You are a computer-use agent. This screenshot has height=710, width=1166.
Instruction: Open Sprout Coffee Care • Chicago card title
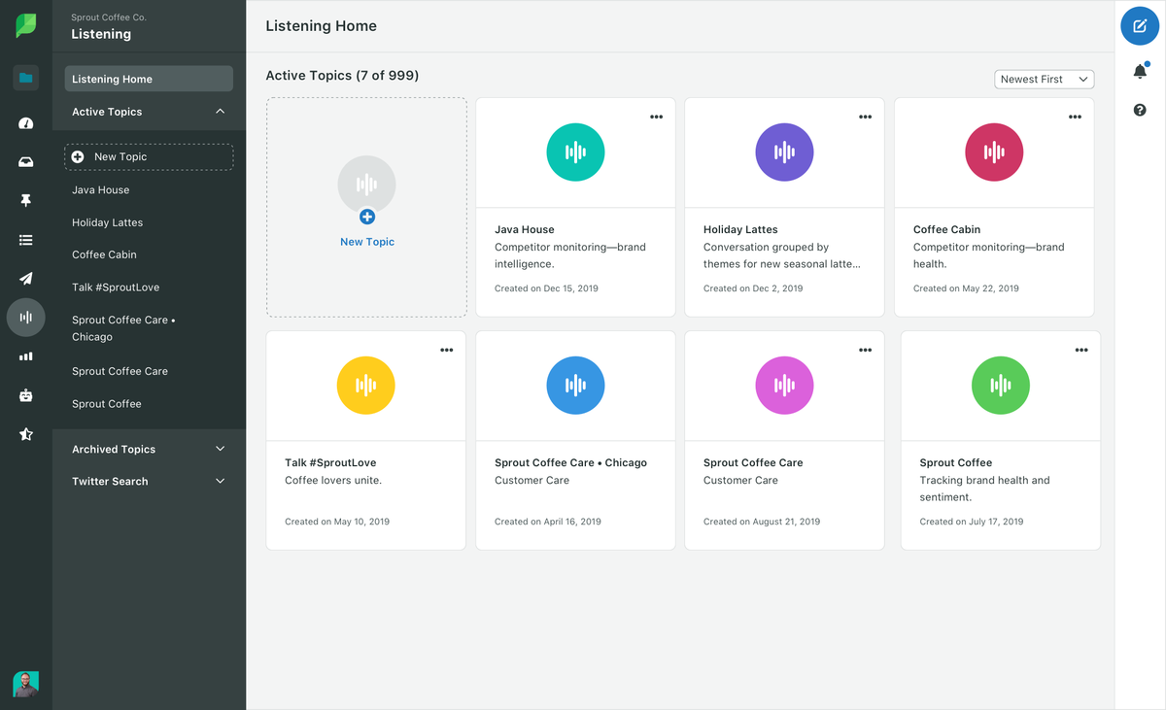pyautogui.click(x=570, y=463)
